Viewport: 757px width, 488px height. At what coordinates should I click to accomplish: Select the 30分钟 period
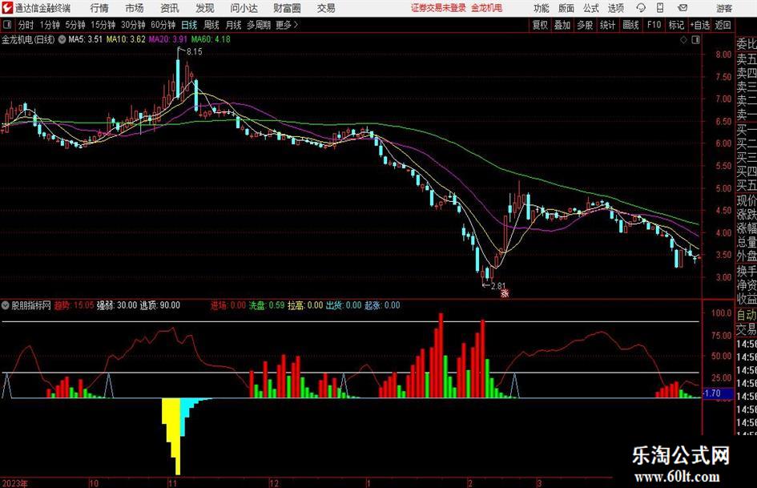tap(133, 25)
